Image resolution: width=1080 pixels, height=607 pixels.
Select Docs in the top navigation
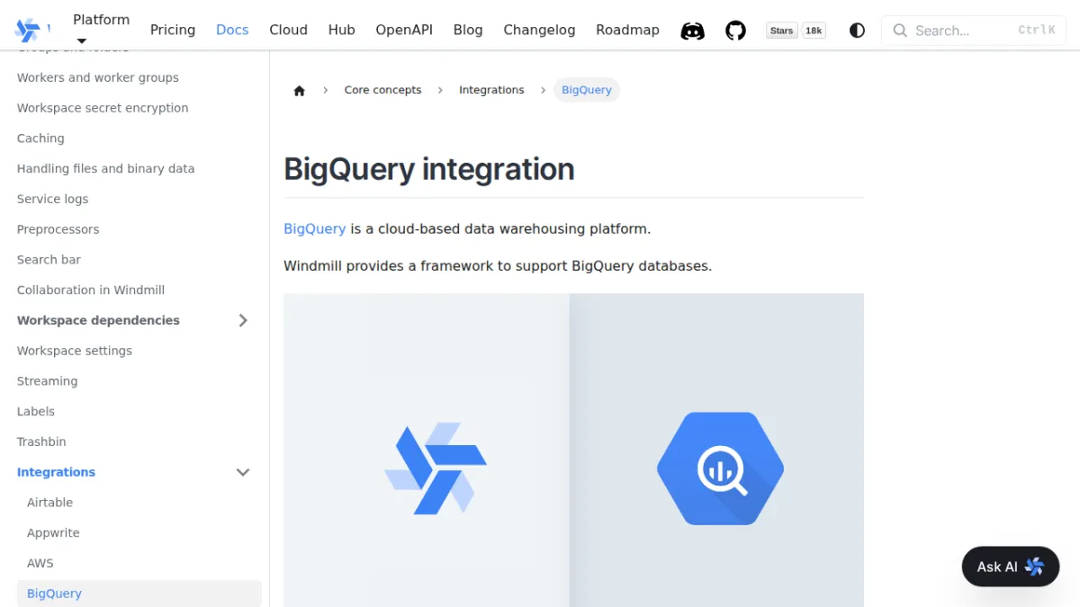[x=232, y=30]
